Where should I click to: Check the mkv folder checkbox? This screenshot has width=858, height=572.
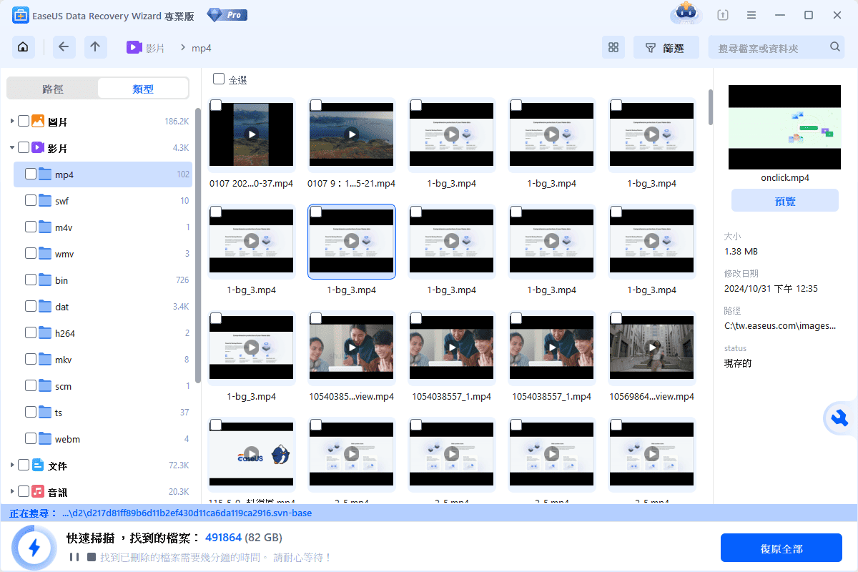tap(31, 359)
